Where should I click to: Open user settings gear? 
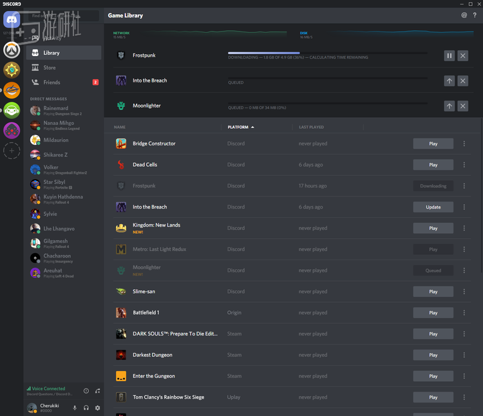(x=98, y=408)
